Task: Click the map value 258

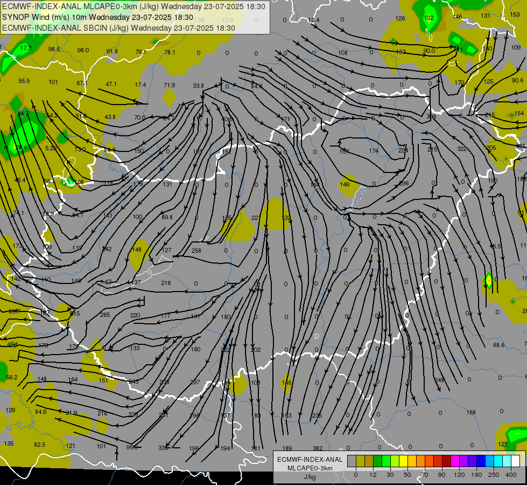Action: [x=196, y=251]
